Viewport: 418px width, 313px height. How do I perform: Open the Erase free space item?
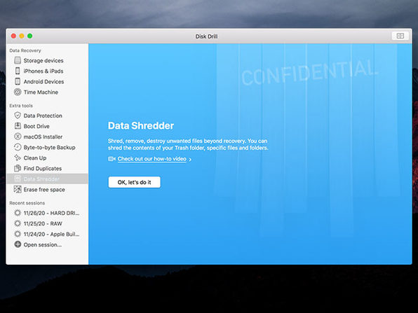tap(47, 190)
